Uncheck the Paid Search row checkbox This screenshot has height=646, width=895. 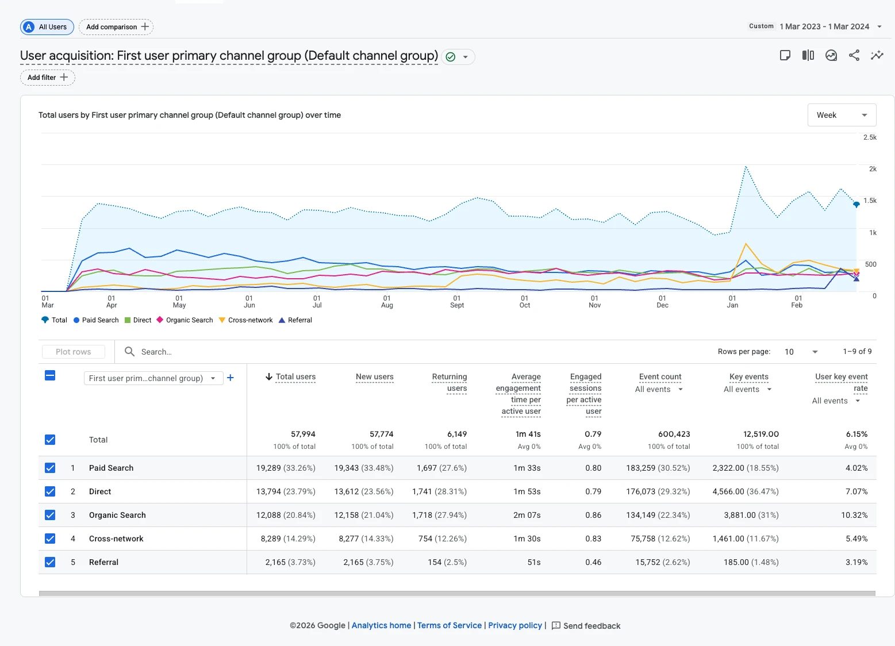[50, 468]
